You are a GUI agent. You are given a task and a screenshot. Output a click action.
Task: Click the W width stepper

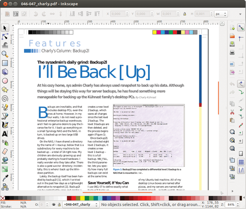pyautogui.click(x=178, y=14)
